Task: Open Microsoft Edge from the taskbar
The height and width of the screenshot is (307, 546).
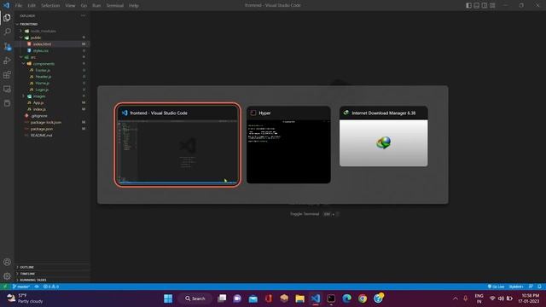Action: [x=347, y=298]
